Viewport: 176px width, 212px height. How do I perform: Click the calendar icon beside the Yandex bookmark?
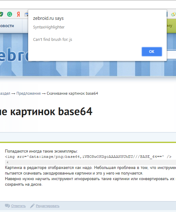point(26,14)
